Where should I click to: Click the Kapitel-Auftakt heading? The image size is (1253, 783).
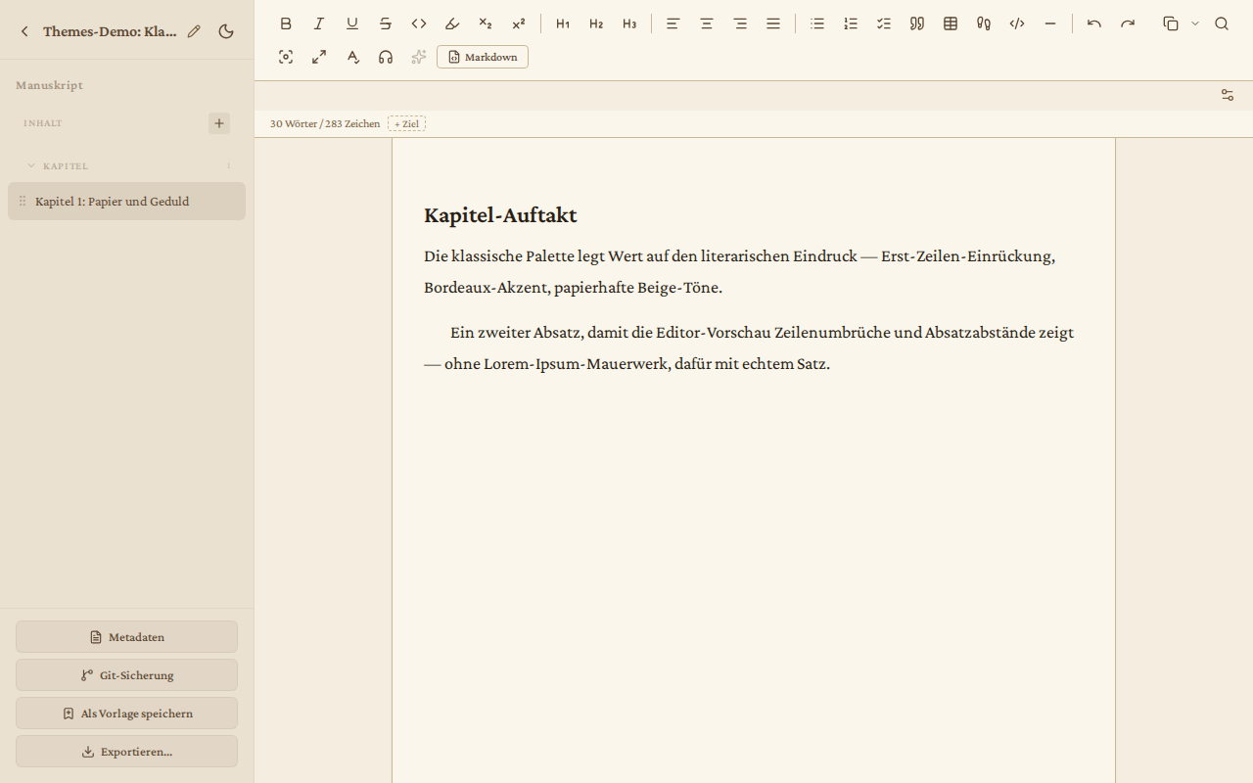[x=500, y=215]
